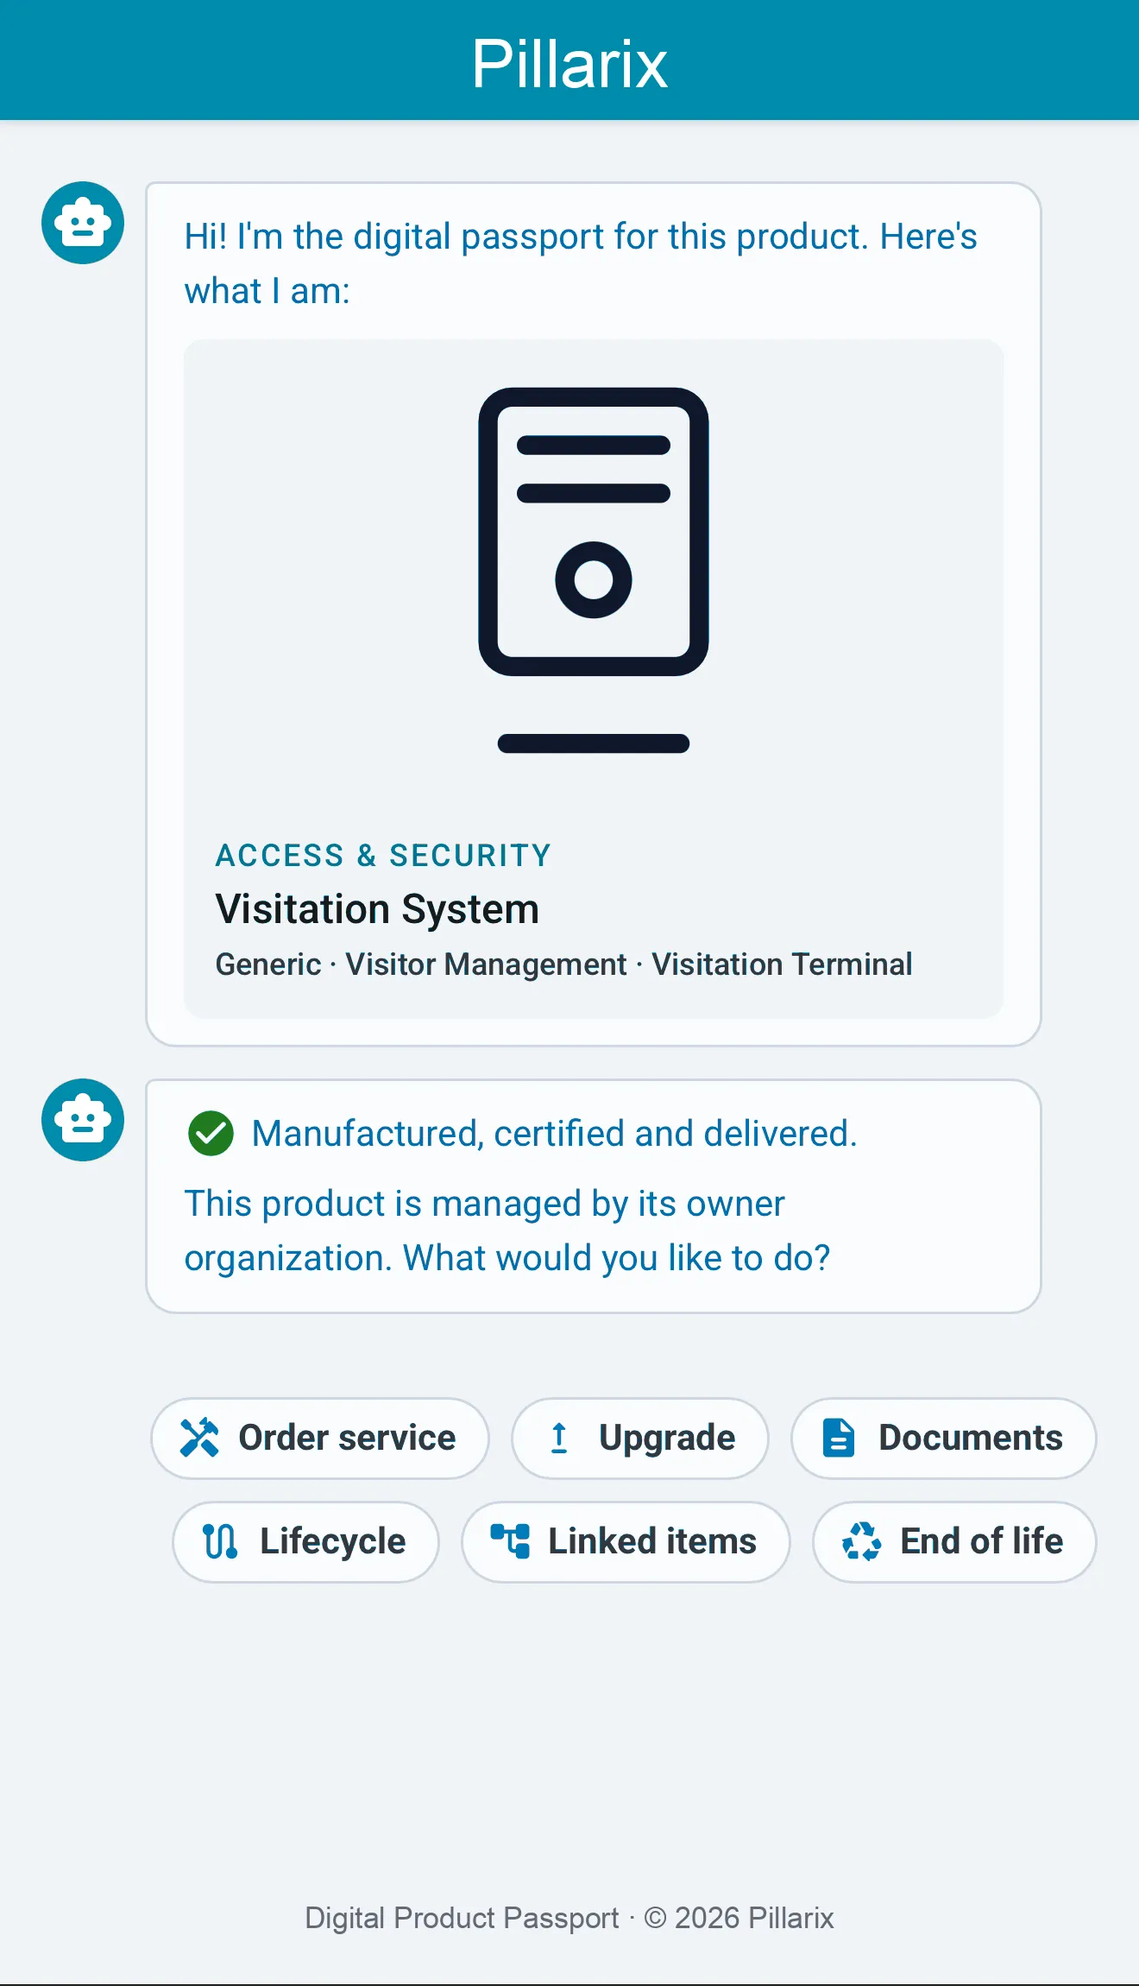1139x1986 pixels.
Task: View the product Lifecycle
Action: [305, 1541]
